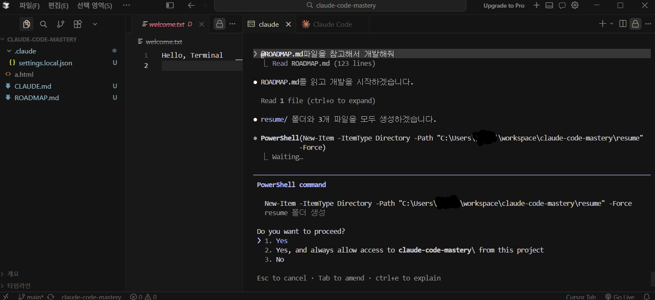
Task: Open settings via the gear icon
Action: tap(575, 6)
